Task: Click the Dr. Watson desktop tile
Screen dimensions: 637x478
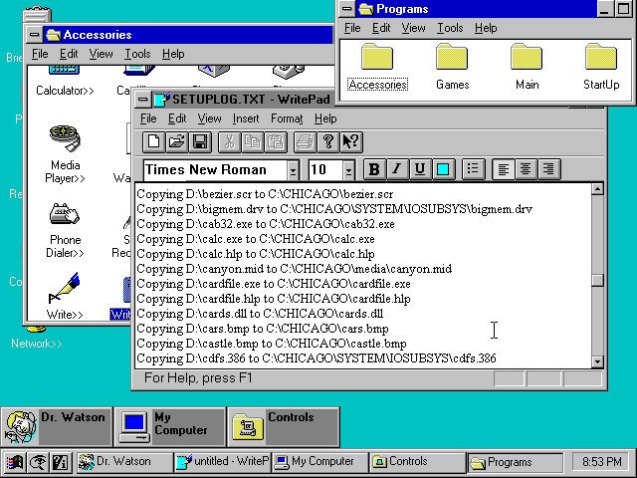Action: [x=57, y=427]
